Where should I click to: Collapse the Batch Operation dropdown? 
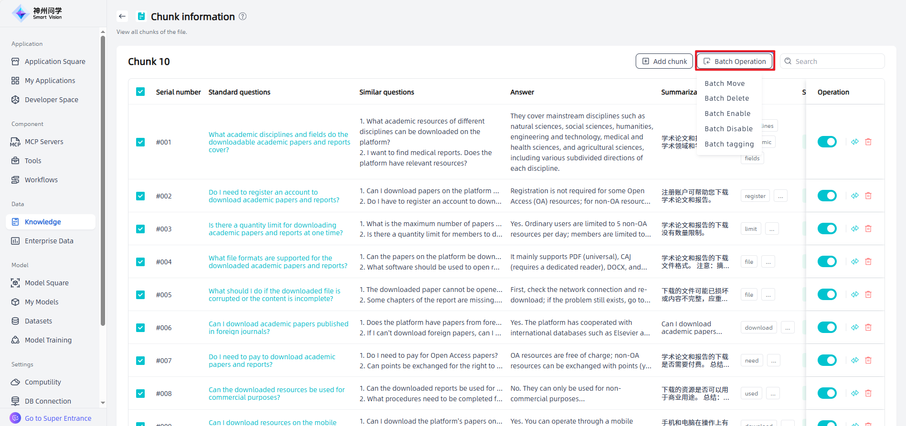[x=735, y=61]
